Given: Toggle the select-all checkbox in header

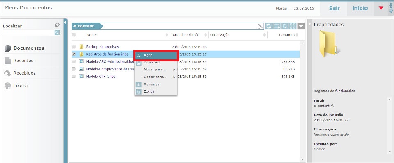Looking at the screenshot, I should 73,35.
